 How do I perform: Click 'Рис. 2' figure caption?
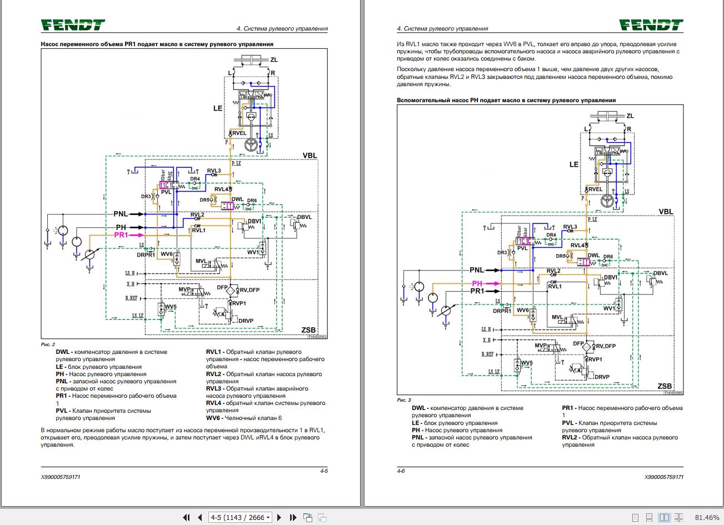click(x=48, y=344)
